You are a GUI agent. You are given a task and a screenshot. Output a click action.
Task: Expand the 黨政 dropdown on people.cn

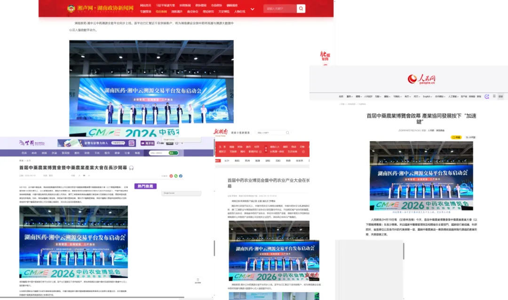[x=349, y=96]
